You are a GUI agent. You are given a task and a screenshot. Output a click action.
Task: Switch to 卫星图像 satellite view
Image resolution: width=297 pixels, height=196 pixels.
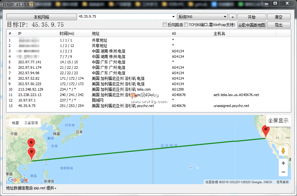(x=31, y=123)
